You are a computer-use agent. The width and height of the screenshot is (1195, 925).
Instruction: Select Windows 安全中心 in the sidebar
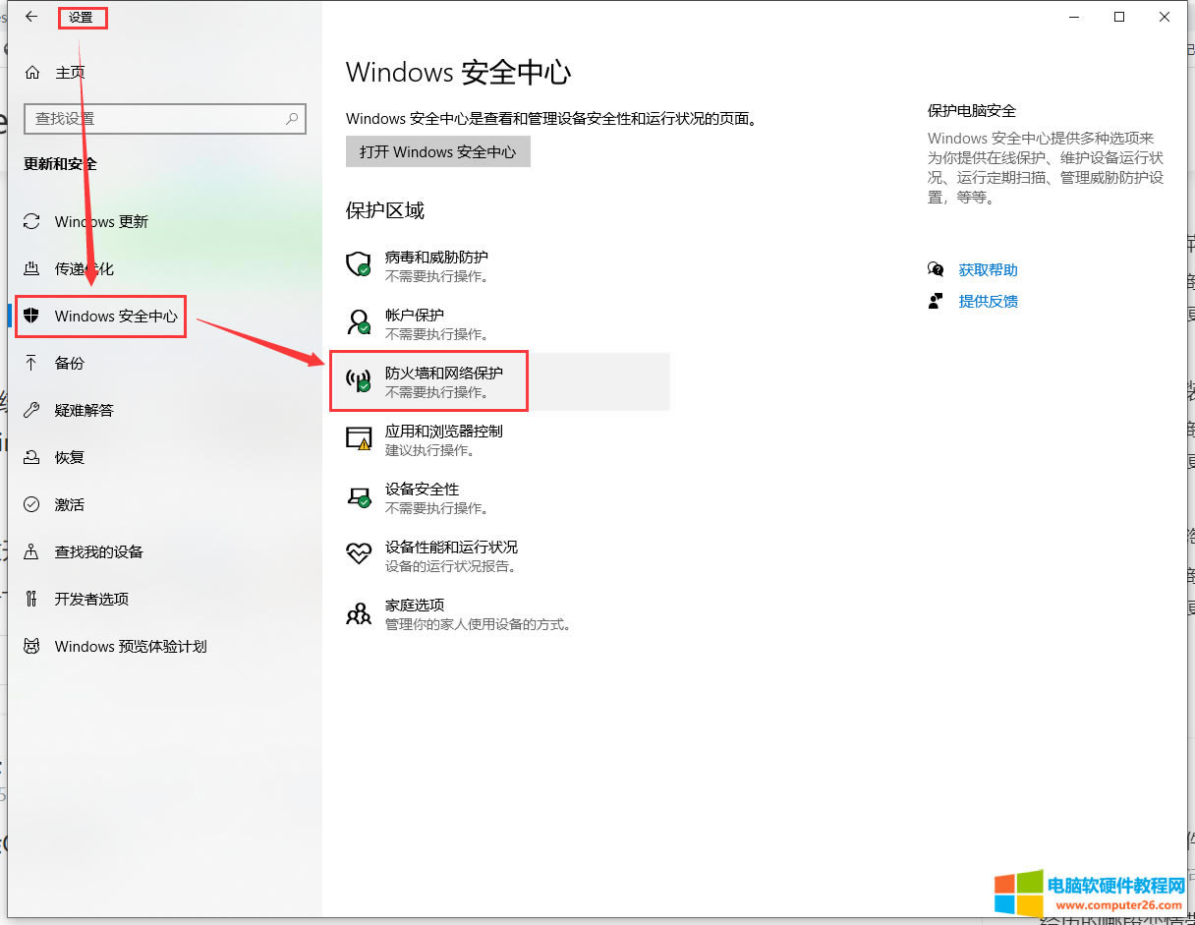pos(116,317)
